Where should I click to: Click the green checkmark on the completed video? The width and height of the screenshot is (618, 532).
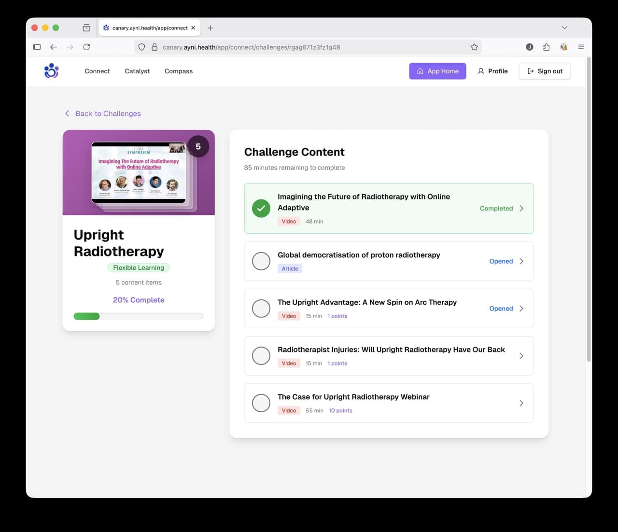coord(261,208)
